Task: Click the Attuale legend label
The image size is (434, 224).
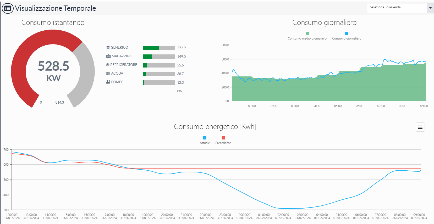Action: [205, 143]
